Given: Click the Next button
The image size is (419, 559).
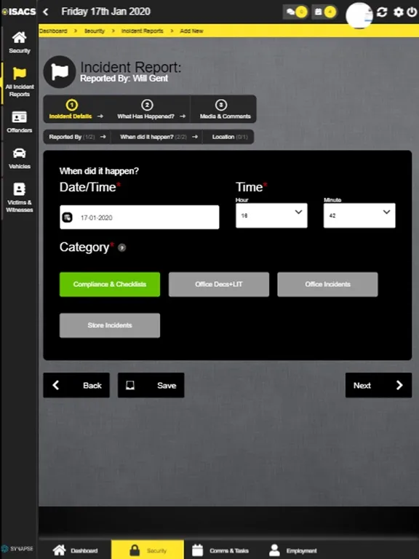Looking at the screenshot, I should point(378,385).
